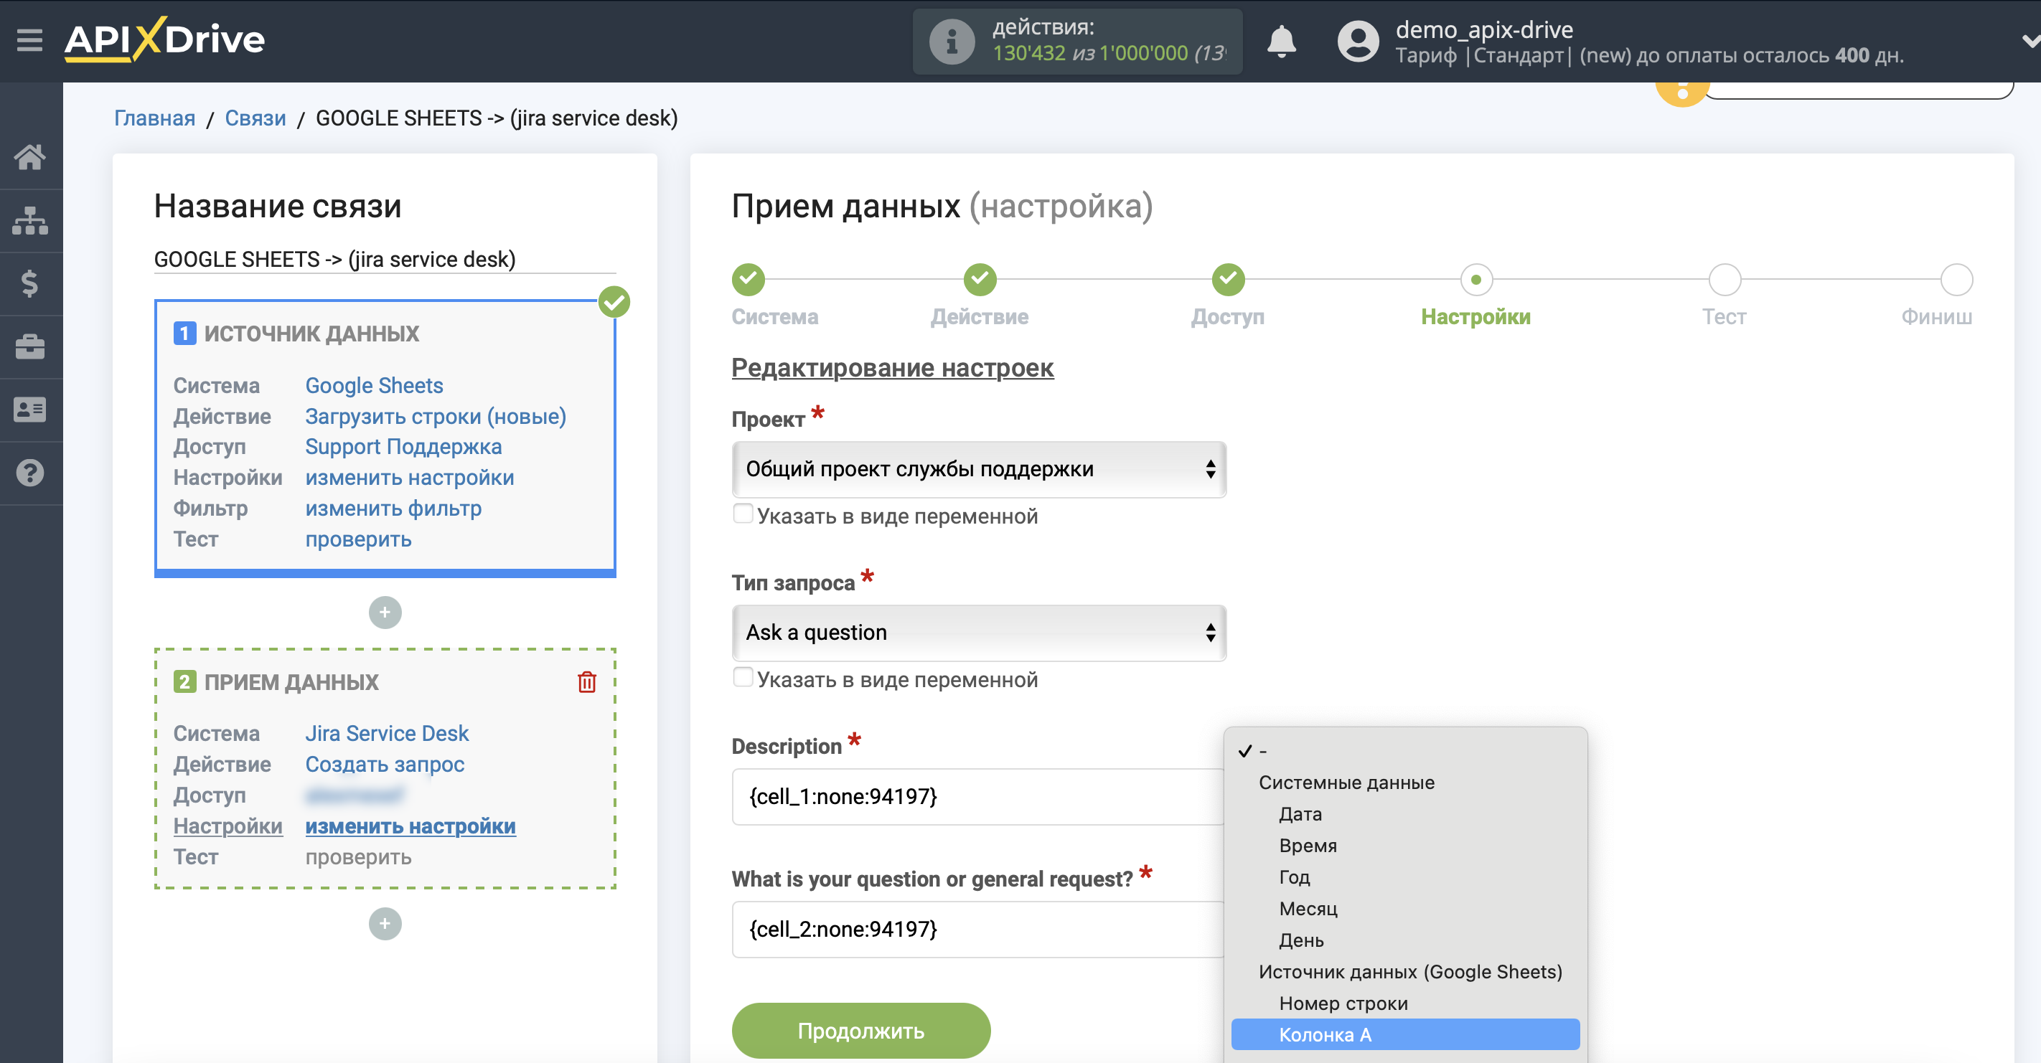Click 'изменить настройки' for Прием данных
The image size is (2041, 1063).
[410, 826]
